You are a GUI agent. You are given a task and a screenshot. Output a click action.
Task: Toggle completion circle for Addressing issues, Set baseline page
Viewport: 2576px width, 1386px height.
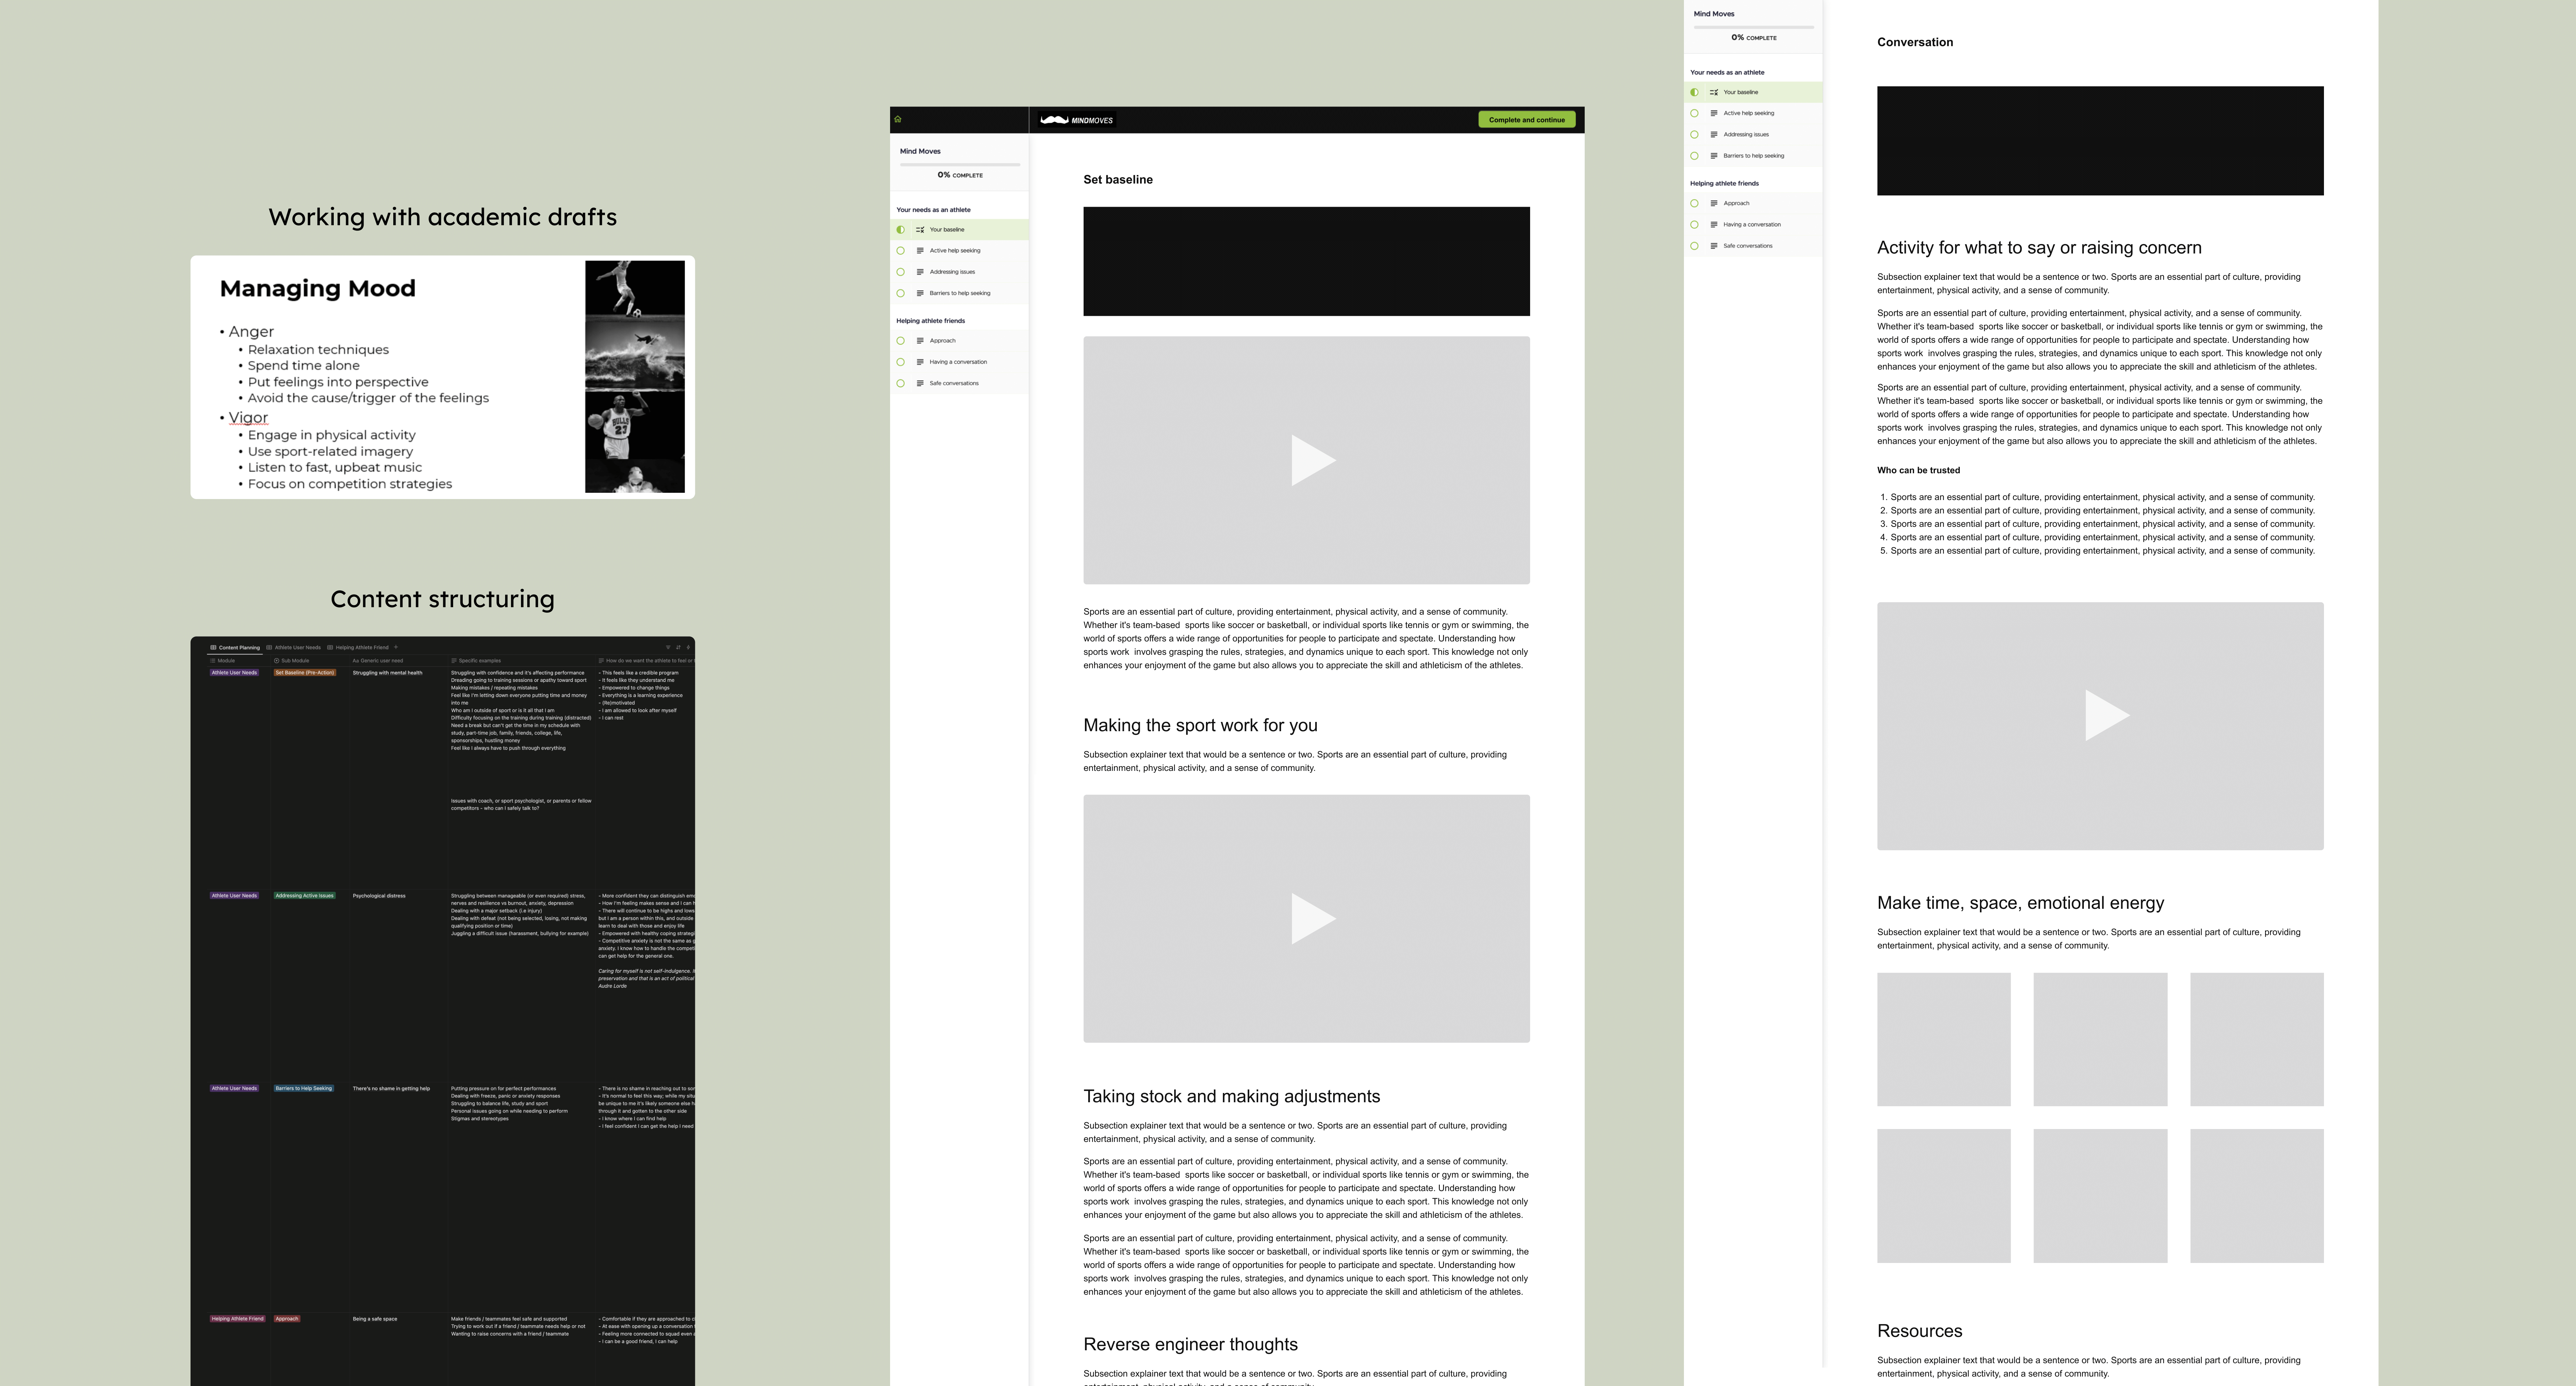pos(901,272)
